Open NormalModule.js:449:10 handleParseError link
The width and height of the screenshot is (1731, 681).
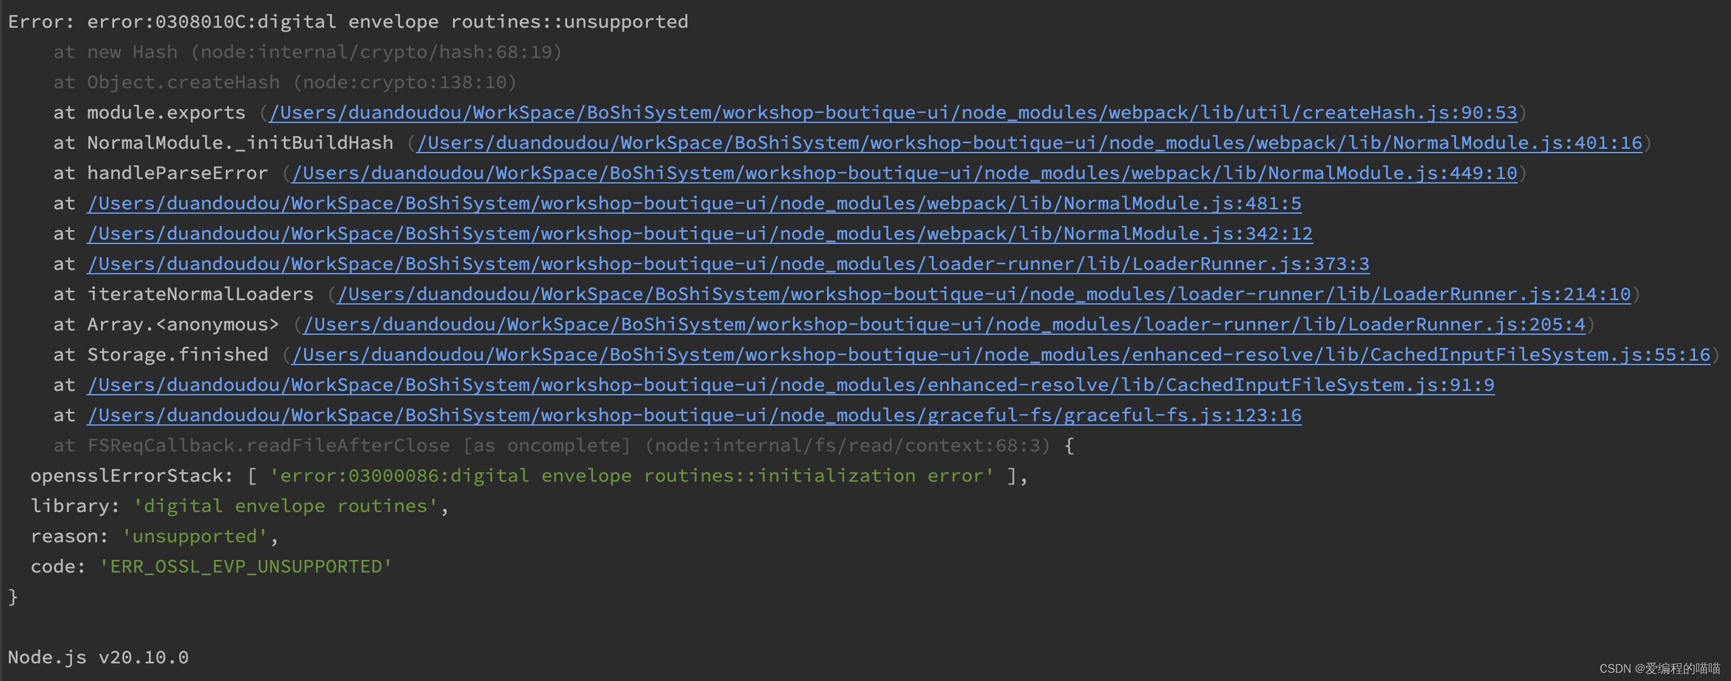(905, 173)
